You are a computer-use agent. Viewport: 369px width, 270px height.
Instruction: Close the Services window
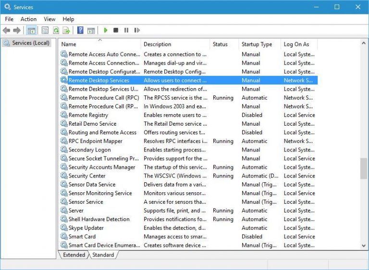click(x=358, y=7)
